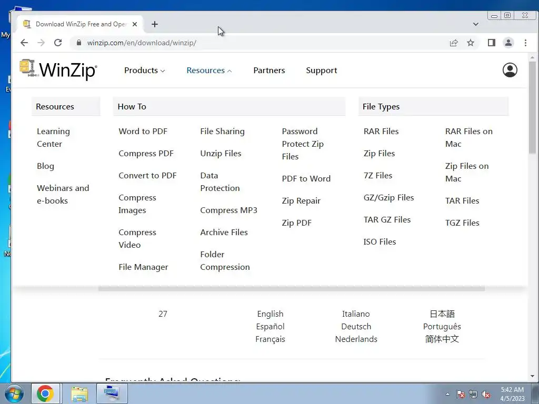Open Zip Files file type link
This screenshot has height=404, width=539.
pyautogui.click(x=379, y=153)
